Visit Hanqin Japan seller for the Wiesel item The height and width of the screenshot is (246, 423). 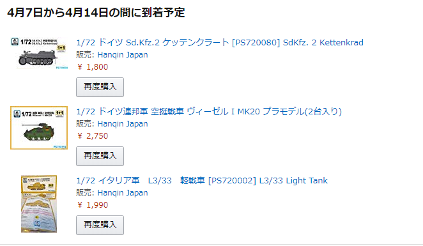point(123,124)
